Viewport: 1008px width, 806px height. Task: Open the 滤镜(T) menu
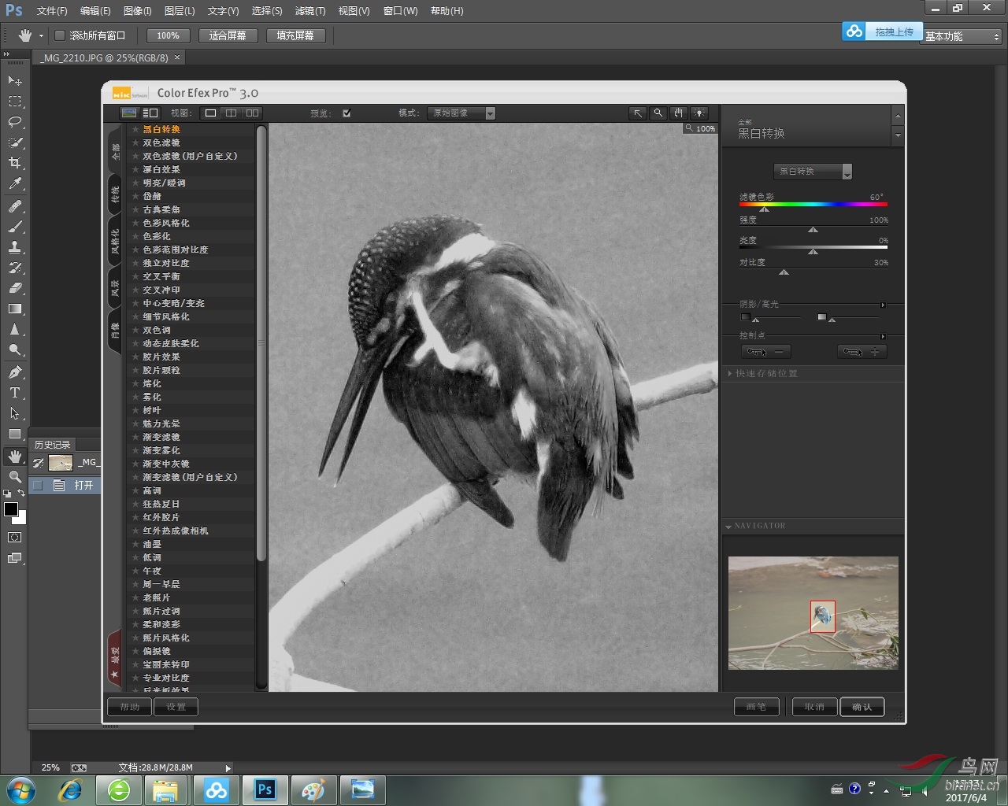(x=310, y=11)
